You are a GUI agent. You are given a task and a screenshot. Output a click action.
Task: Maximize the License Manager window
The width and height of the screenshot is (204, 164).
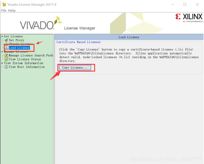(185, 4)
